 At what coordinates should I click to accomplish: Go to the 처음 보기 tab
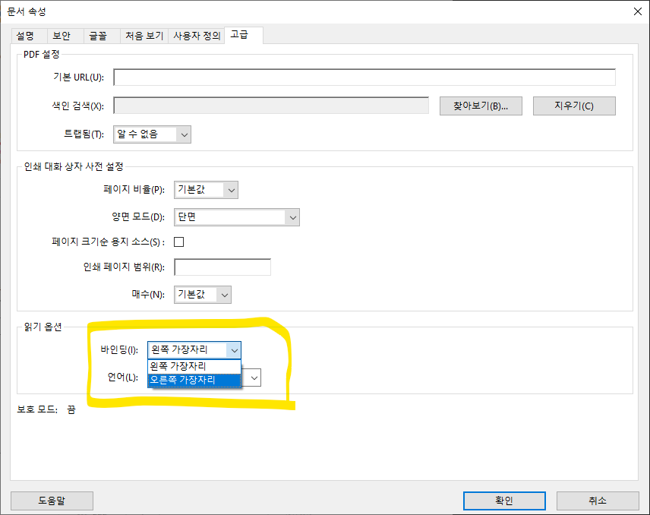pyautogui.click(x=144, y=36)
